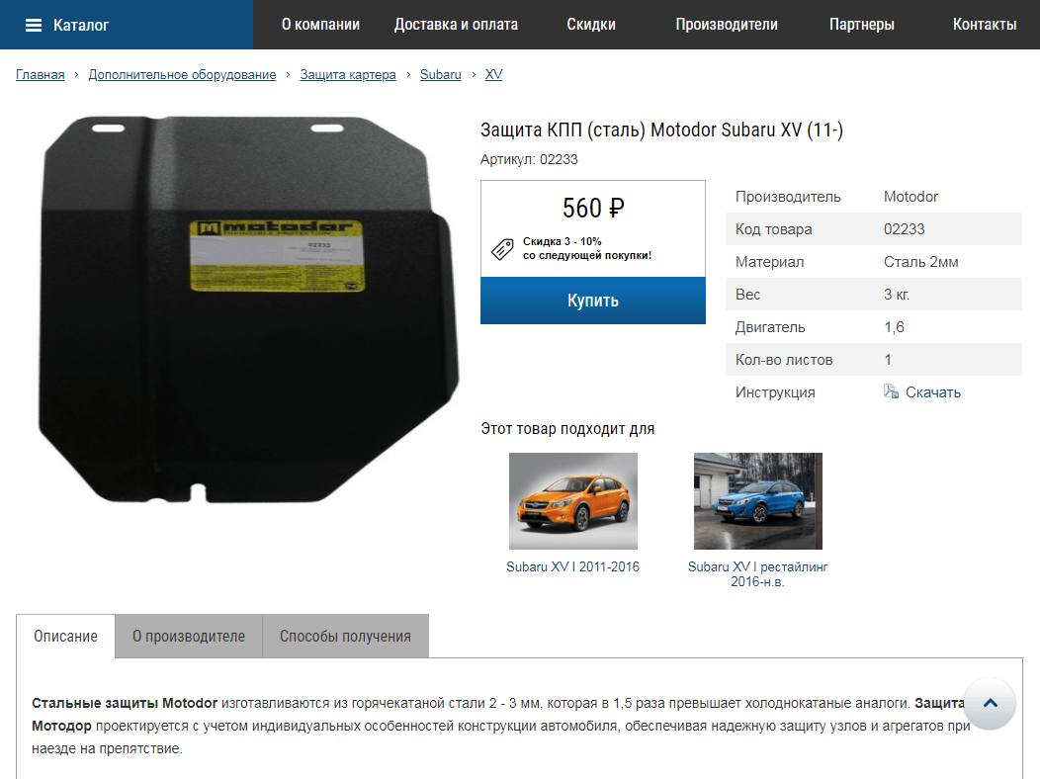Go to the Скидки section
Screen dimensions: 1040x779
click(x=591, y=25)
